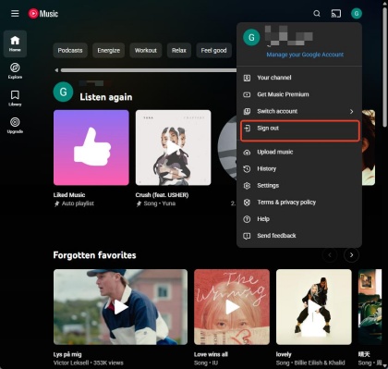Click the Liked Music title
Screen dimensions: 388x369
coord(69,195)
